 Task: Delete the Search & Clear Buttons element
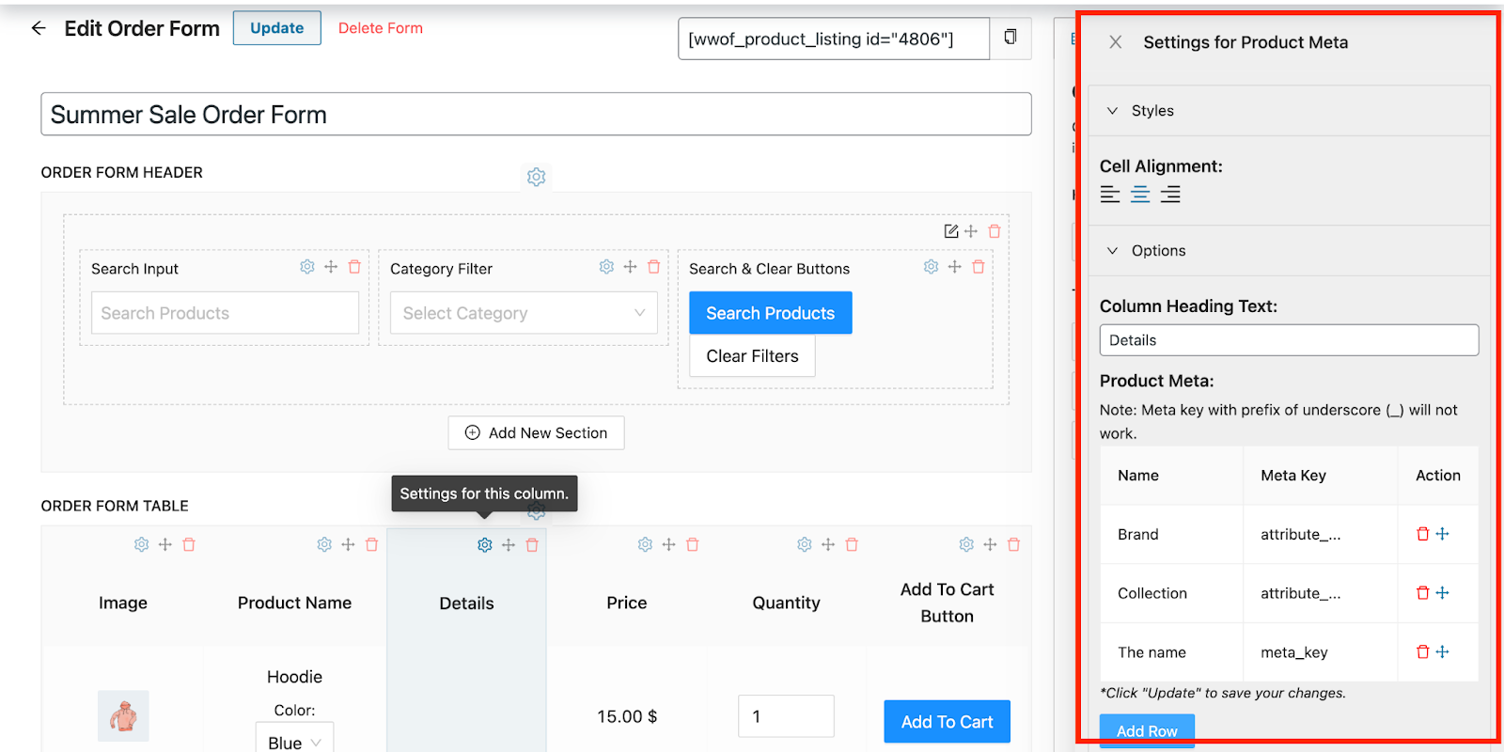click(x=979, y=267)
